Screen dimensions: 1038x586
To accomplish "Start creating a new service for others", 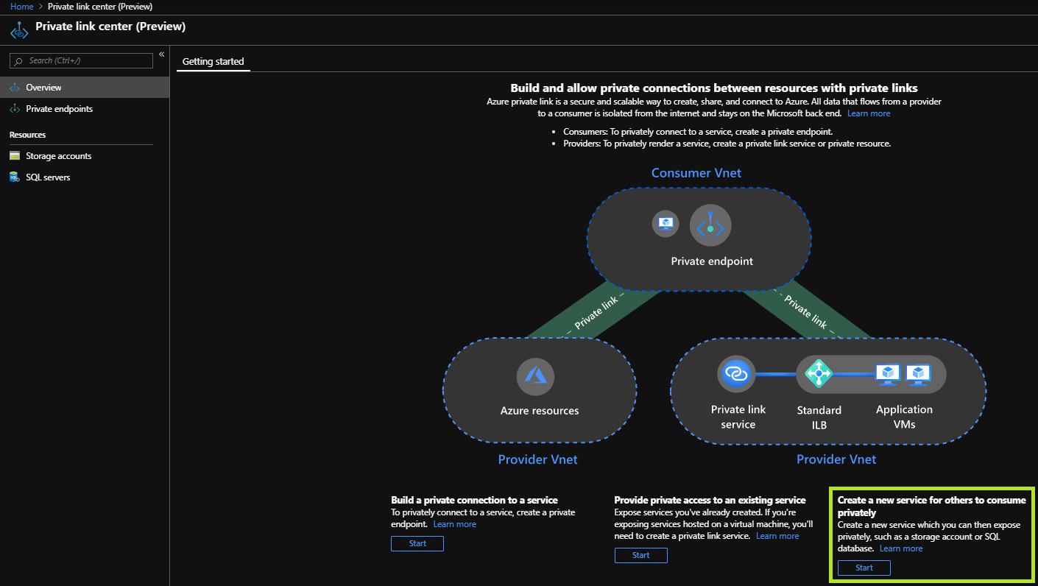I will click(864, 568).
